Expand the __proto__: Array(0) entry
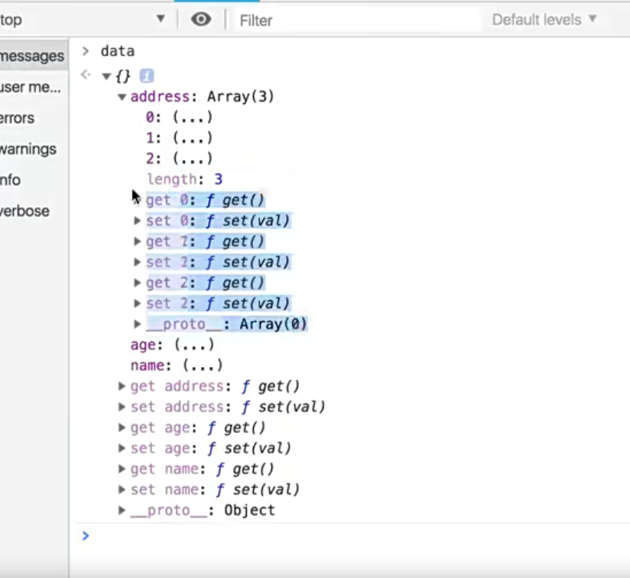This screenshot has height=578, width=630. click(x=138, y=324)
